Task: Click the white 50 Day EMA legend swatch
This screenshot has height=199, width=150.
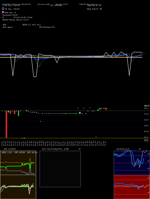Action: [3, 9]
